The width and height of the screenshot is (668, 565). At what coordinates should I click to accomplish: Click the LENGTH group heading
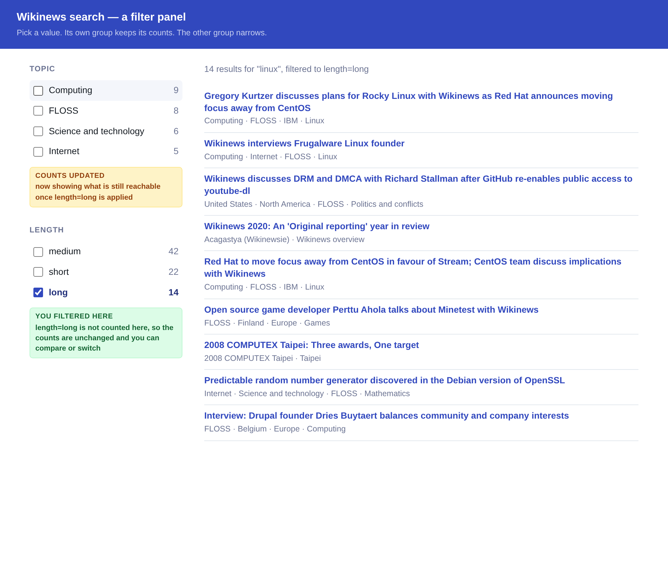pos(47,230)
